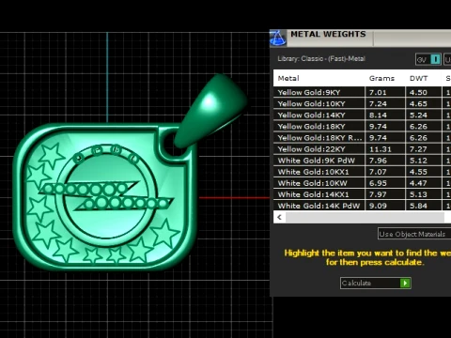Select the Yellow Gold:18KY row

click(362, 127)
